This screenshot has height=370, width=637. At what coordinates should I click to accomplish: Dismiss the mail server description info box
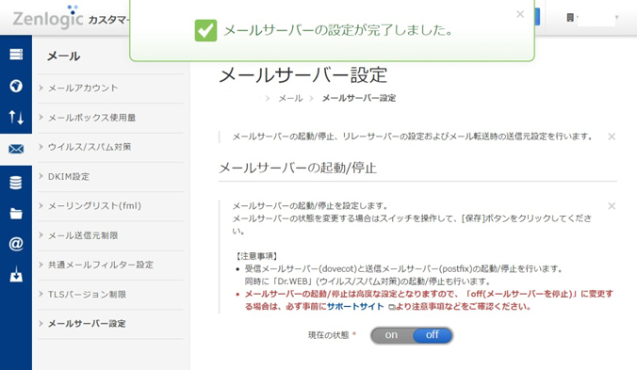612,137
